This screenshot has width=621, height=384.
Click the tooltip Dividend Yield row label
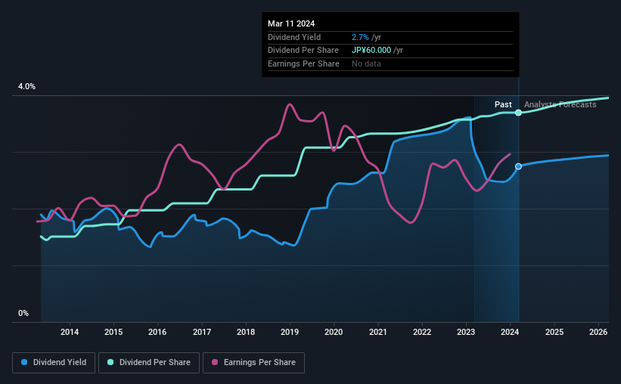(x=294, y=37)
